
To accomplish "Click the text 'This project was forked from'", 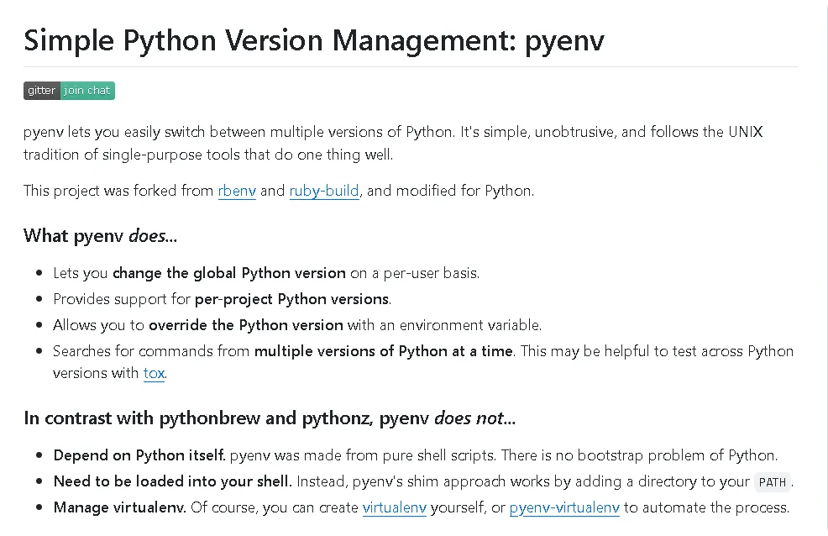I will click(x=118, y=191).
